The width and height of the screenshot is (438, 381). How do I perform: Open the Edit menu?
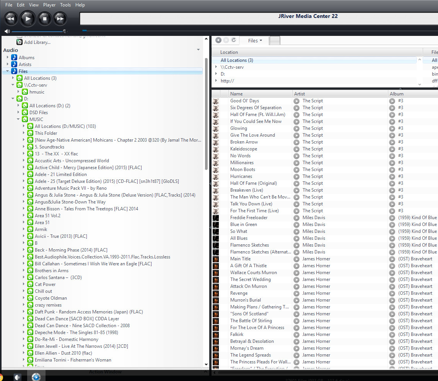coord(20,5)
